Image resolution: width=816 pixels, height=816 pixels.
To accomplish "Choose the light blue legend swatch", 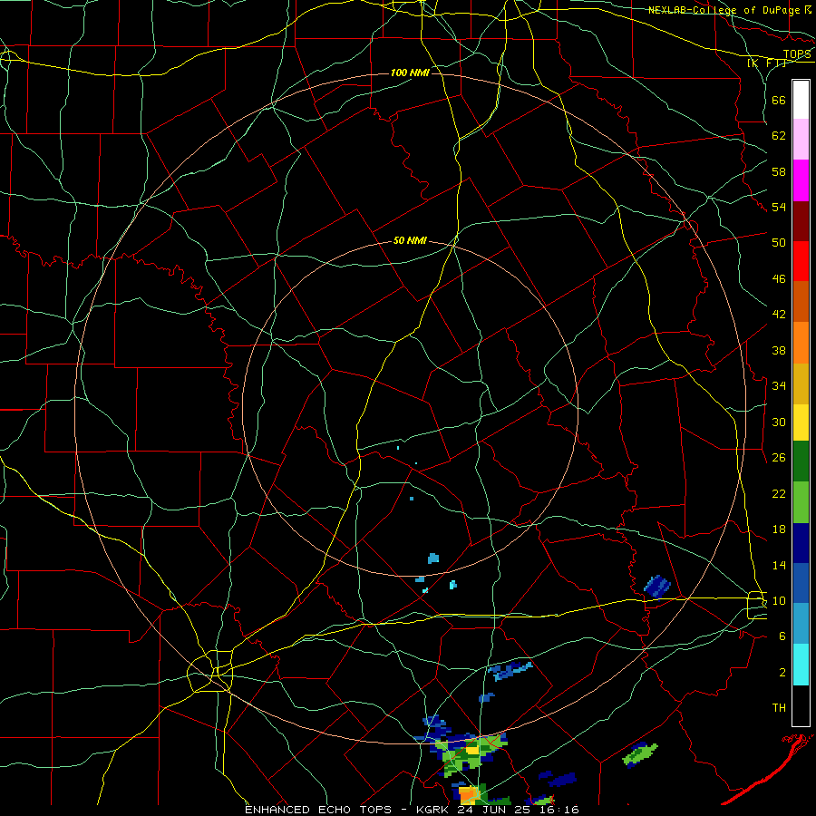I will tap(801, 624).
